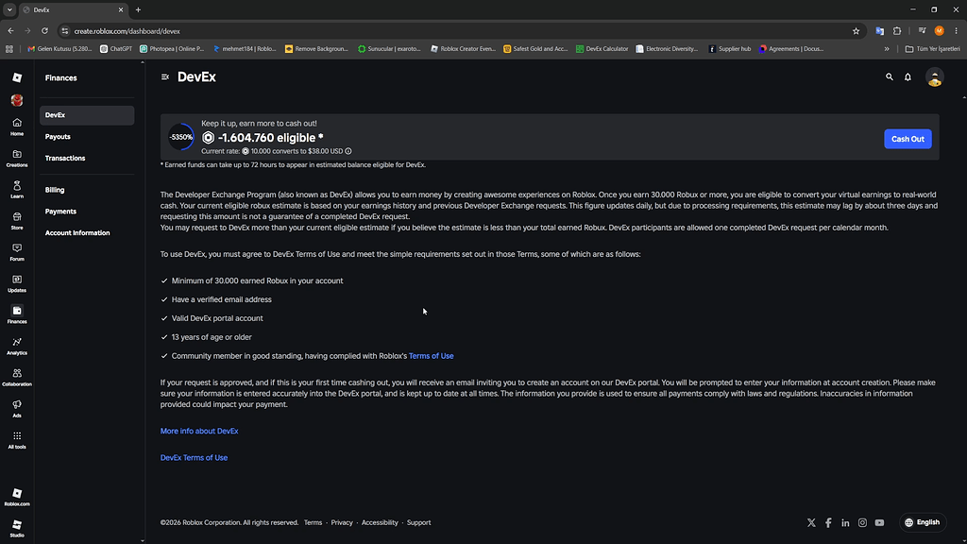
Task: Select DevEx in Finances menu
Action: point(87,115)
